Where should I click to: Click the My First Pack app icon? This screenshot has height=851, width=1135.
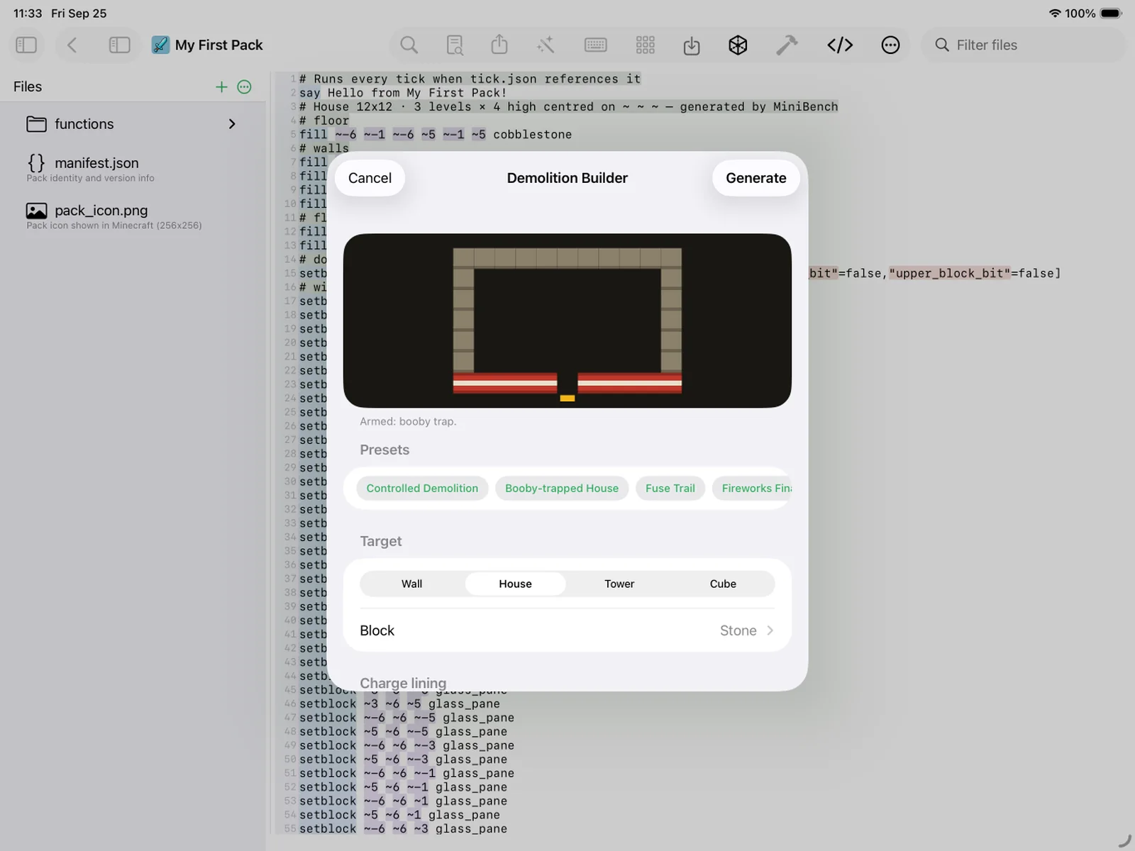click(x=160, y=45)
